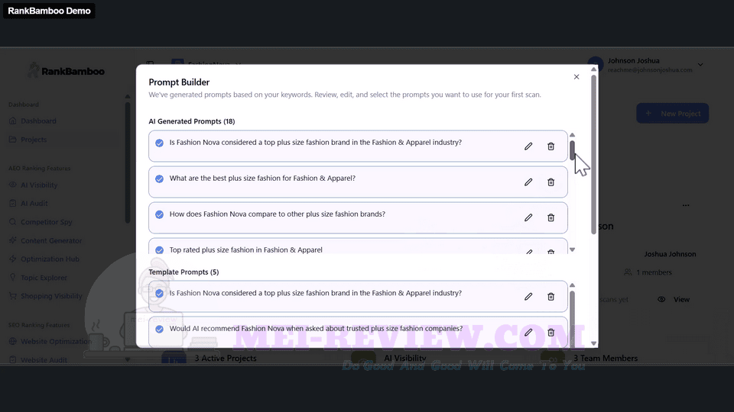The width and height of the screenshot is (734, 412).
Task: Delete the 'How does Fashion Nova compare' prompt
Action: coord(551,217)
